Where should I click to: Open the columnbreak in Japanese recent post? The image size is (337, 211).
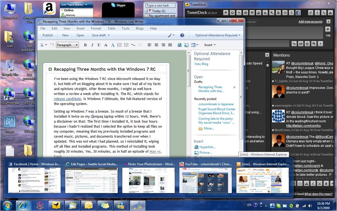tap(216, 104)
